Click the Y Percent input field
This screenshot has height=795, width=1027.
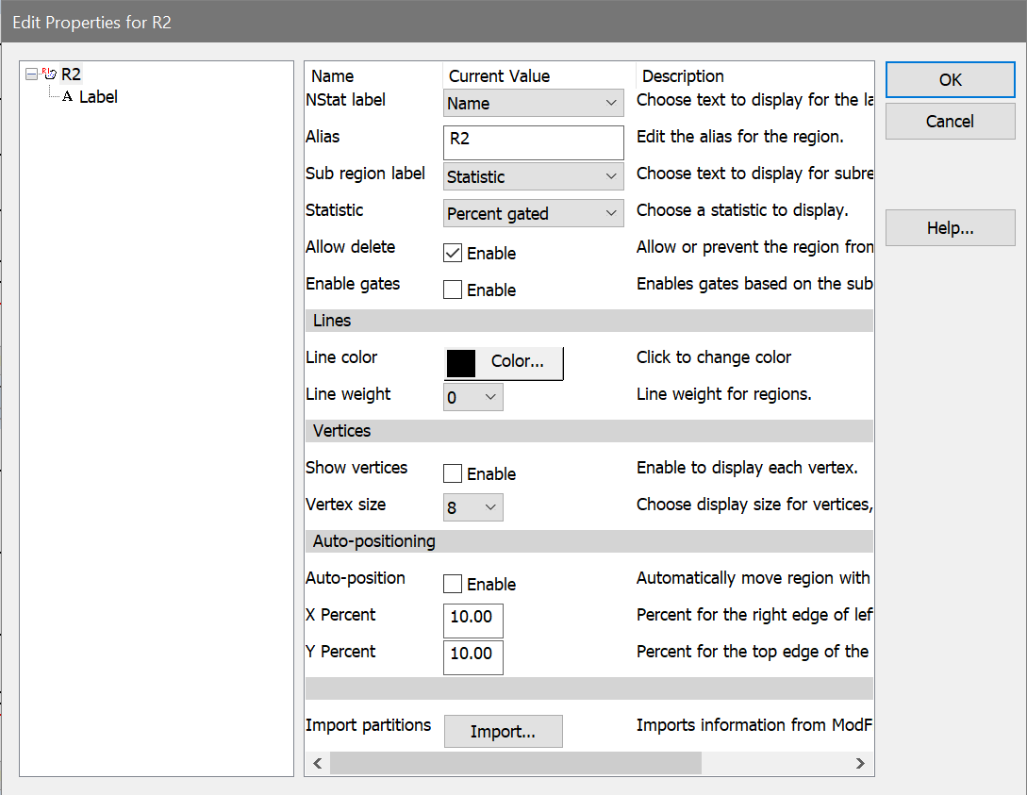click(x=472, y=657)
